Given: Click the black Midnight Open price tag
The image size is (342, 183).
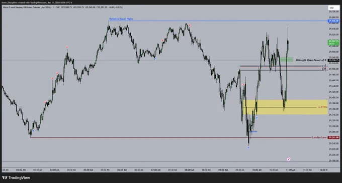Looking at the screenshot, I should coord(334,60).
